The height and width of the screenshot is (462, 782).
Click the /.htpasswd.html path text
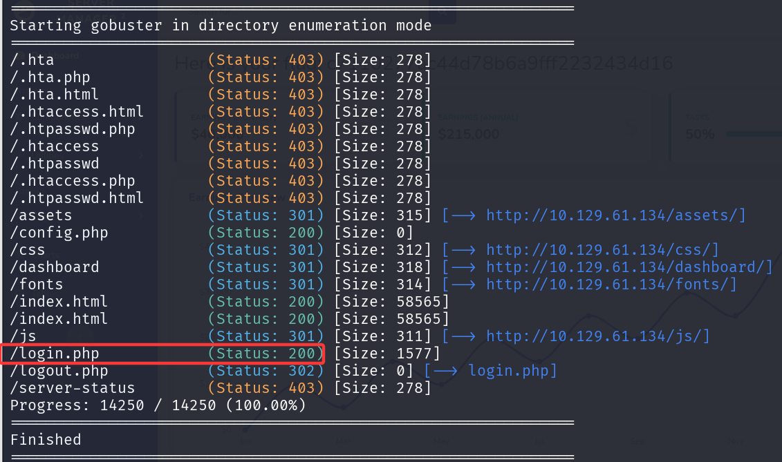click(77, 198)
